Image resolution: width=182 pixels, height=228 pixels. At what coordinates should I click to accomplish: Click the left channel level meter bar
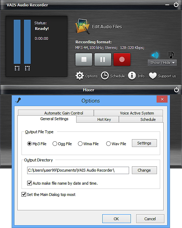pos(17,42)
